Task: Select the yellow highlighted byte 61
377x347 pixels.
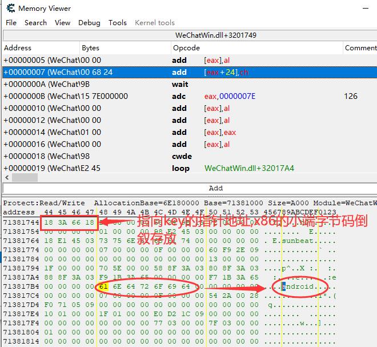Action: coord(103,286)
